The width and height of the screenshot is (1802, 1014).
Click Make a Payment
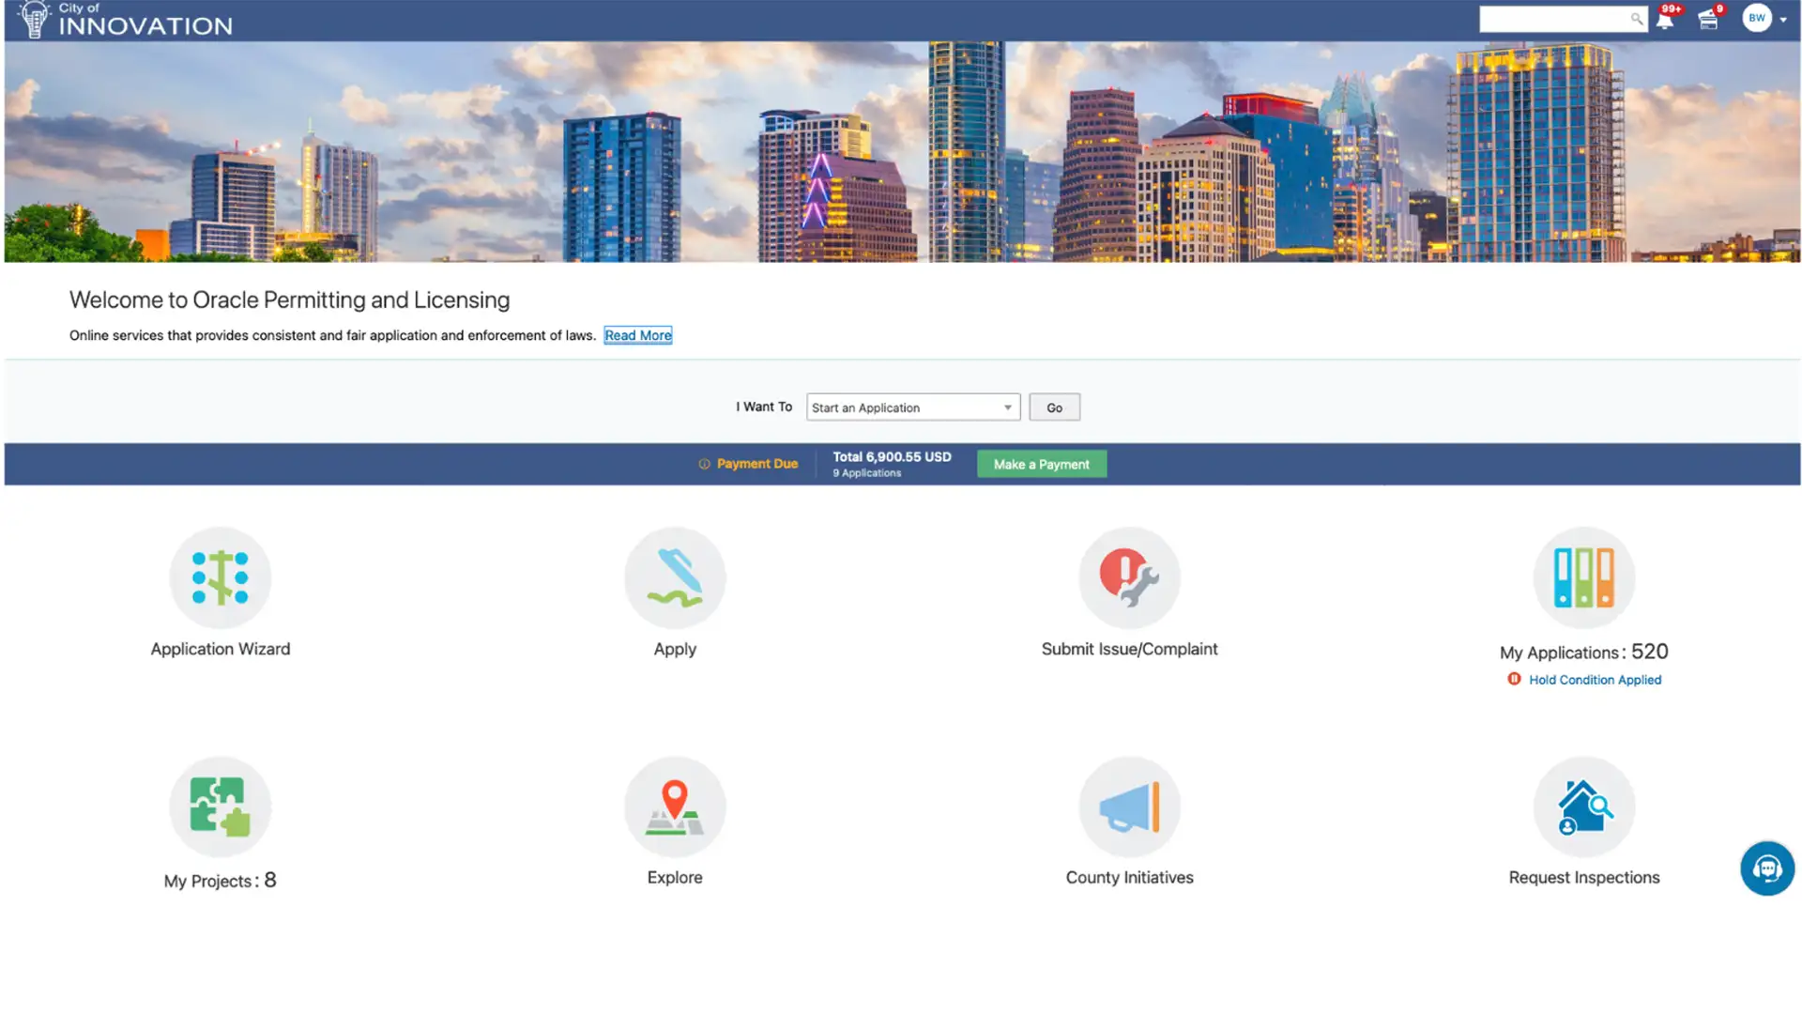tap(1041, 463)
